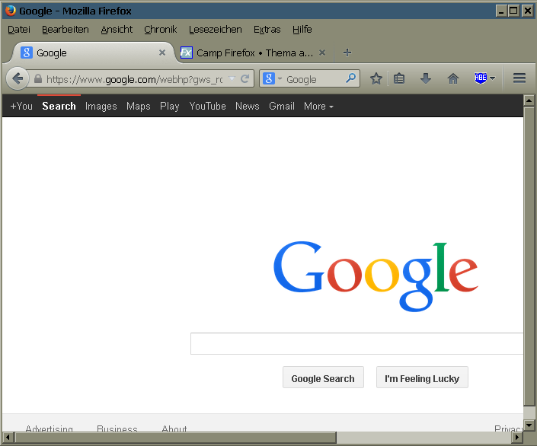Click the Search link in Google bar

coord(59,106)
